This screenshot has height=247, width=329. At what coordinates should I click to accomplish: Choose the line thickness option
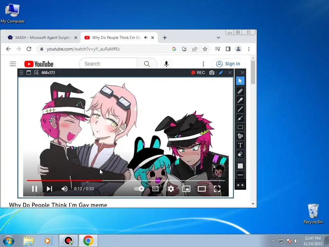[x=240, y=175]
